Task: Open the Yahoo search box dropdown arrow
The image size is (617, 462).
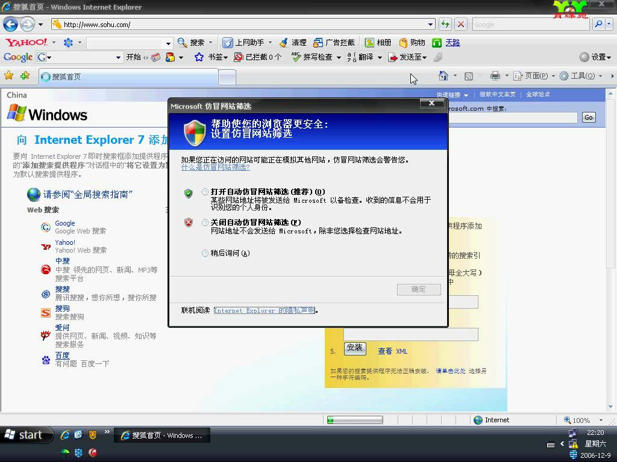Action: click(x=169, y=43)
